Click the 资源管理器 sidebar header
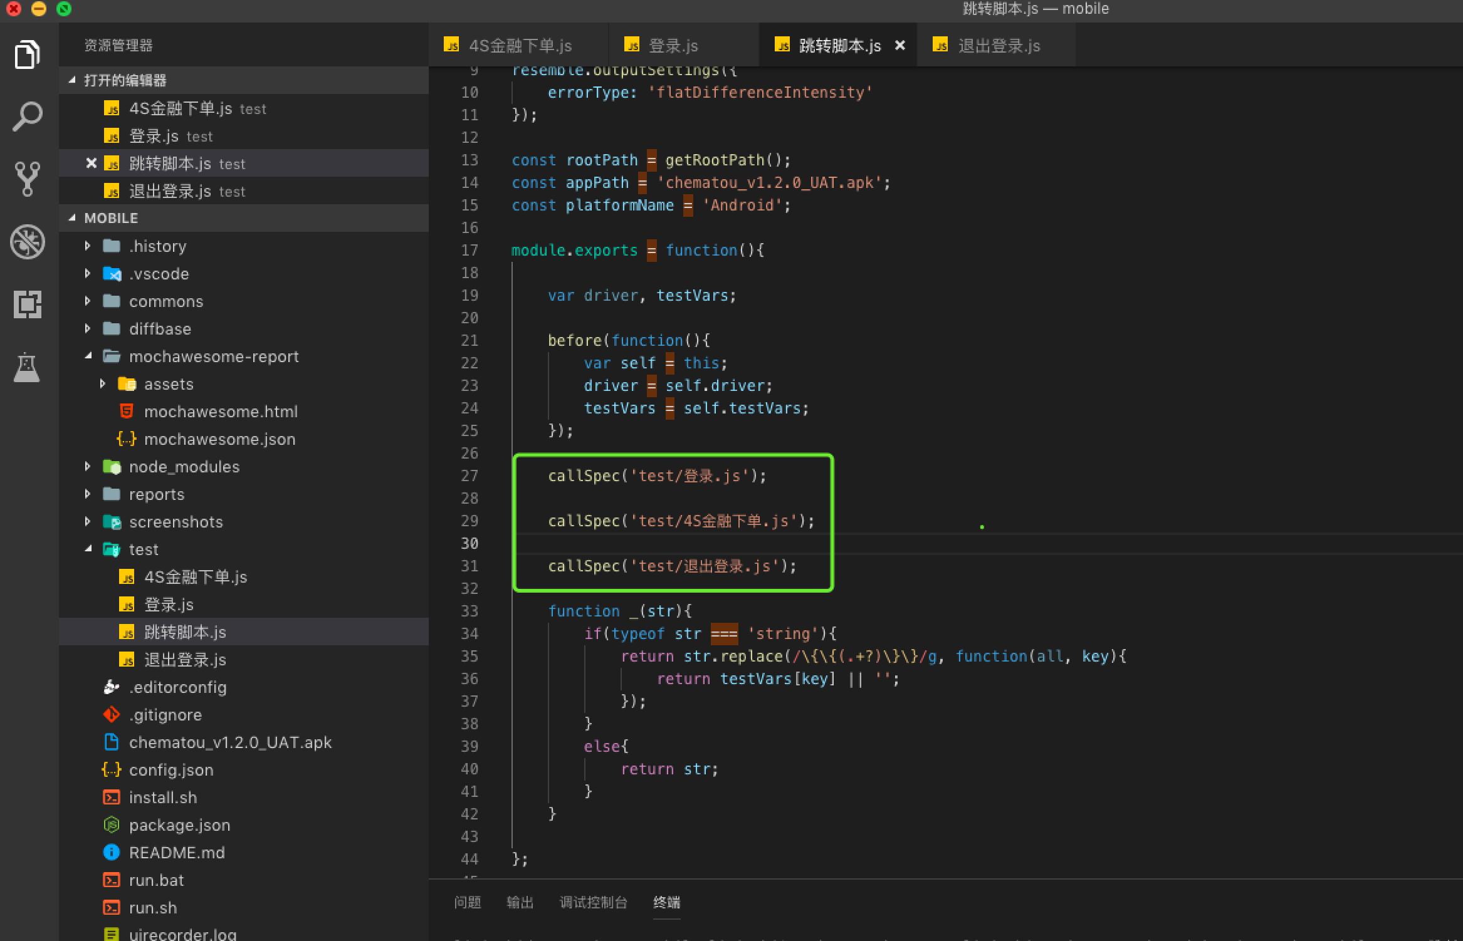This screenshot has height=941, width=1463. tap(118, 45)
